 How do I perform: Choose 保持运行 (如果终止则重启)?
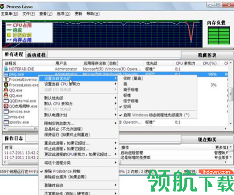(67, 135)
